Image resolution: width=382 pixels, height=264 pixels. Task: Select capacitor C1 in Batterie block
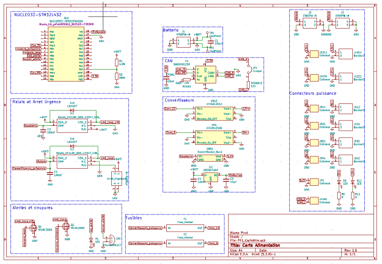[x=211, y=42]
